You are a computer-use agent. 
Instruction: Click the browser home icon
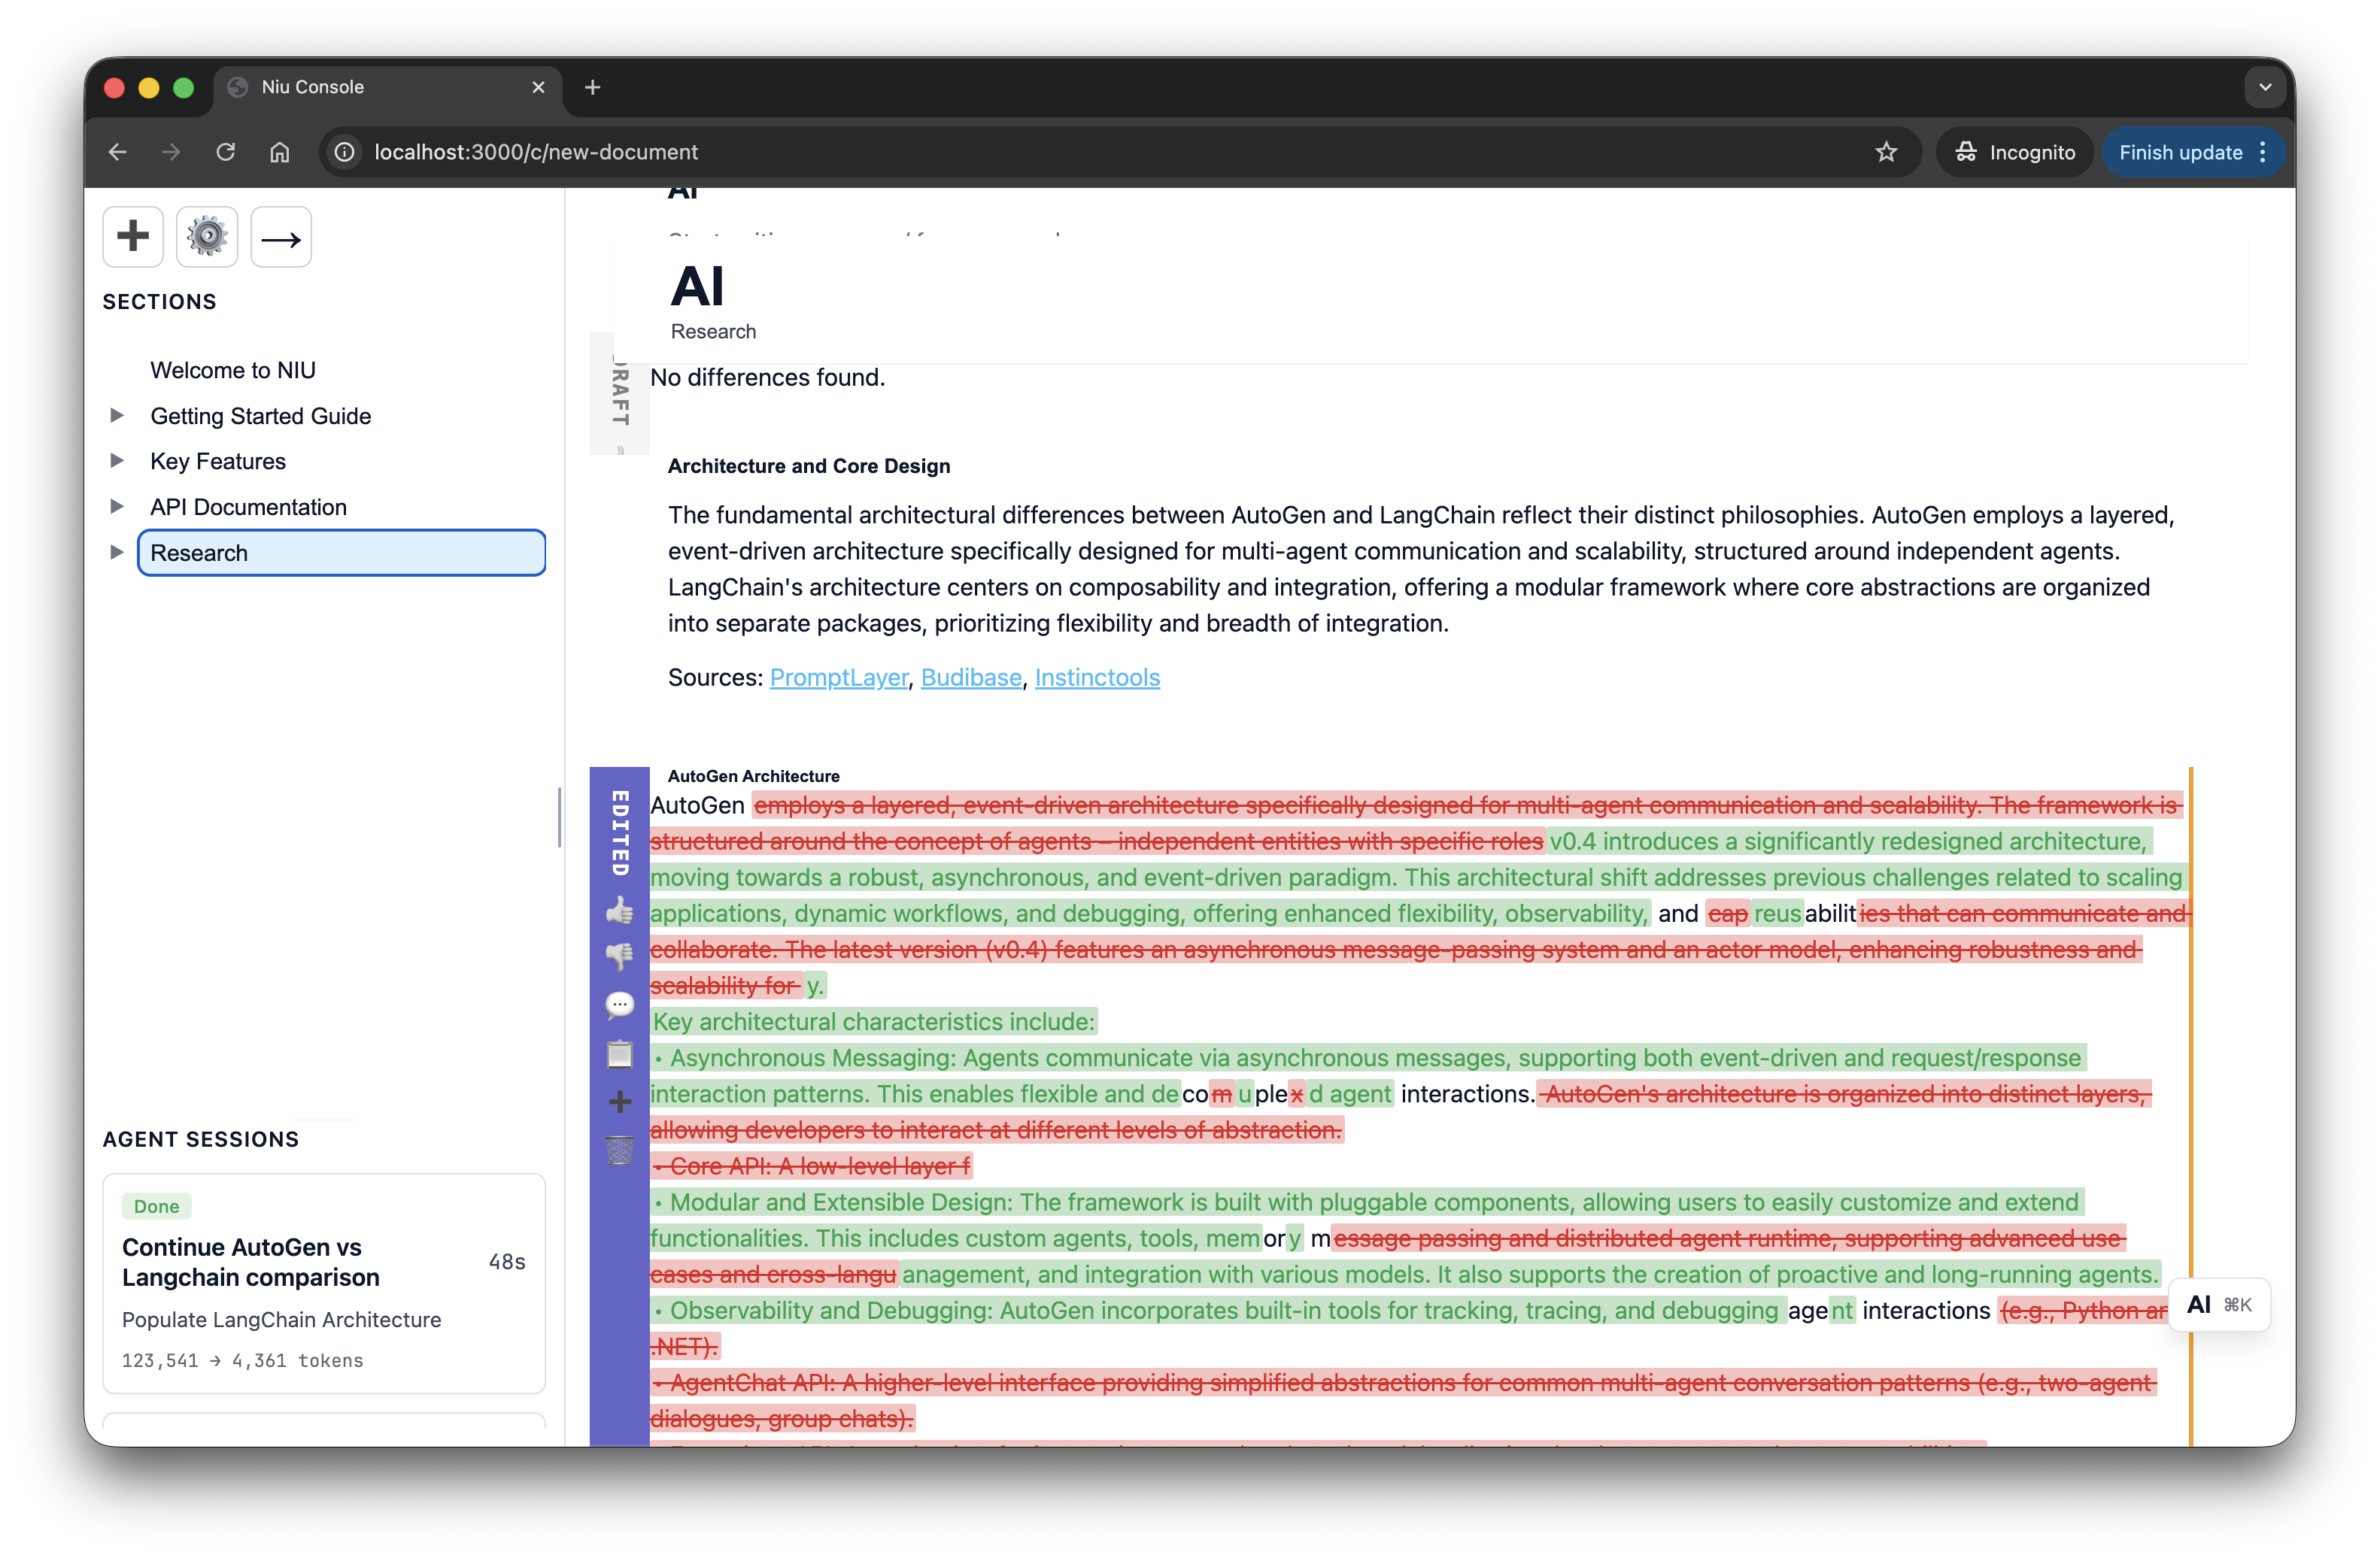pyautogui.click(x=280, y=152)
